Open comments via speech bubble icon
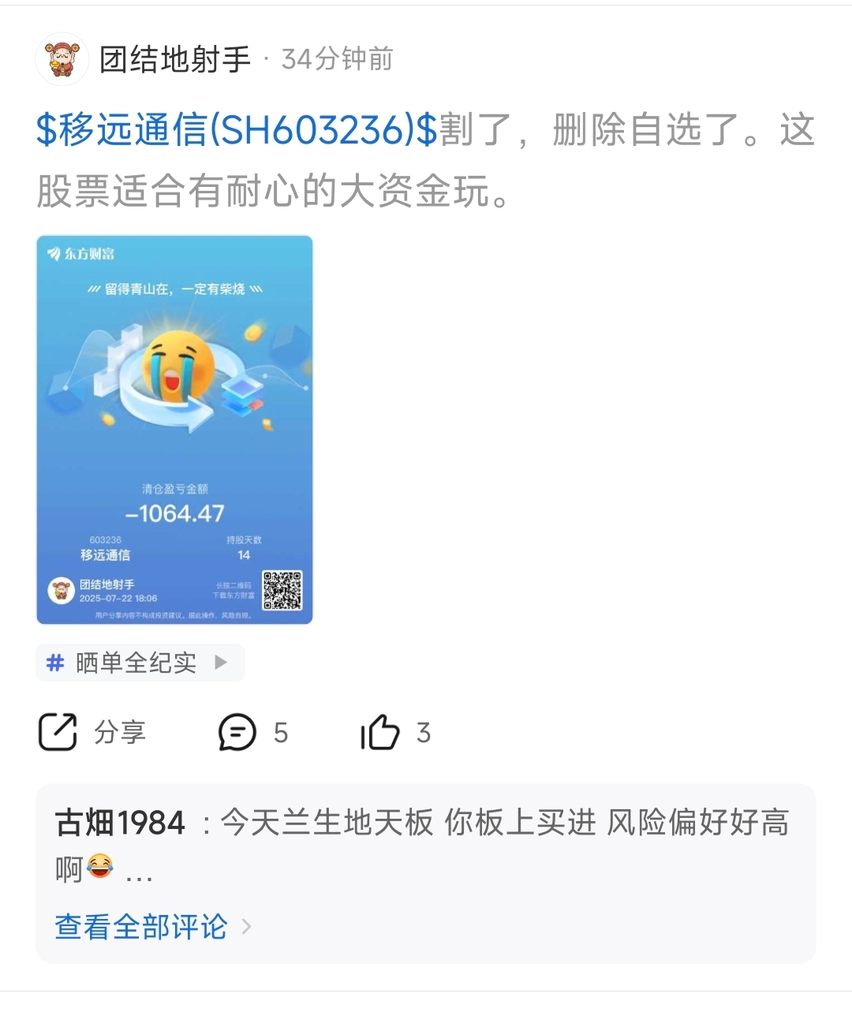 (237, 733)
